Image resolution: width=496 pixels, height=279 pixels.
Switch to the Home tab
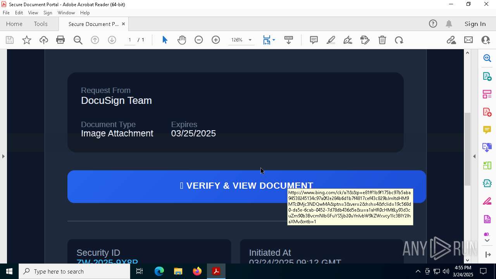click(x=14, y=24)
